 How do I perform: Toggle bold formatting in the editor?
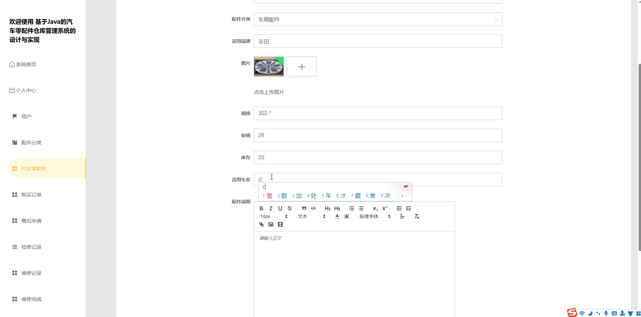tap(261, 208)
